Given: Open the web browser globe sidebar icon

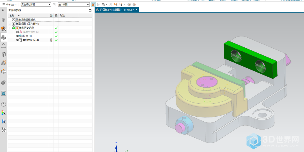Looking at the screenshot, I should [x=4, y=93].
